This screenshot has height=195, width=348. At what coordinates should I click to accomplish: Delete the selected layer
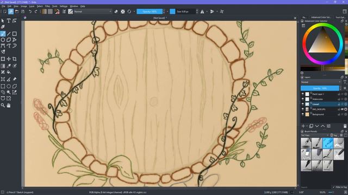[x=345, y=126]
